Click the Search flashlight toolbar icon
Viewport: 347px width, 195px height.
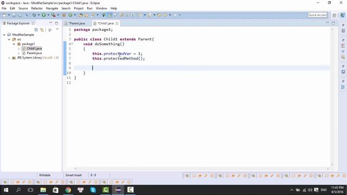[93, 15]
